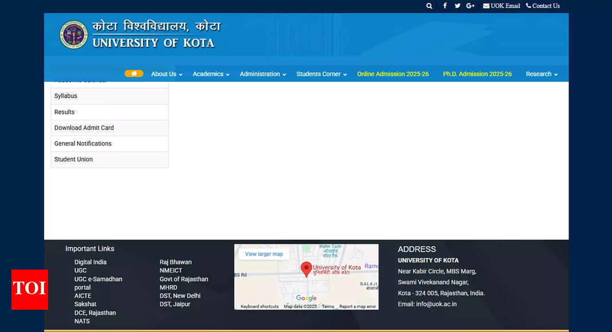Open the UGC e-Samadhan portal link
Screen dimensions: 612x332
point(98,283)
